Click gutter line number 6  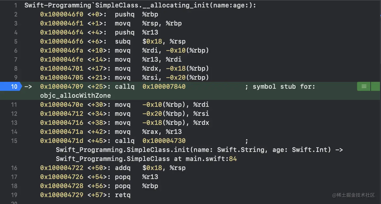click(x=16, y=50)
